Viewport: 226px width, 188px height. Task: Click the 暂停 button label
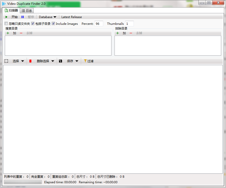(31, 17)
